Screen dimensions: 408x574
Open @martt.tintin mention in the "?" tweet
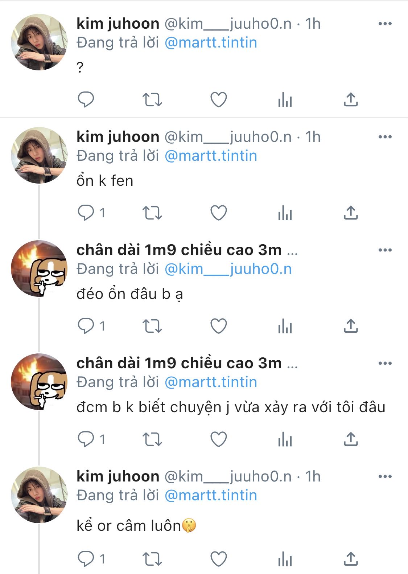[x=211, y=43]
